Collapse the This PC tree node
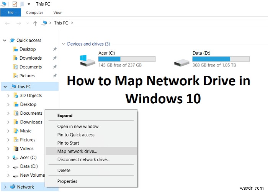 pyautogui.click(x=5, y=87)
